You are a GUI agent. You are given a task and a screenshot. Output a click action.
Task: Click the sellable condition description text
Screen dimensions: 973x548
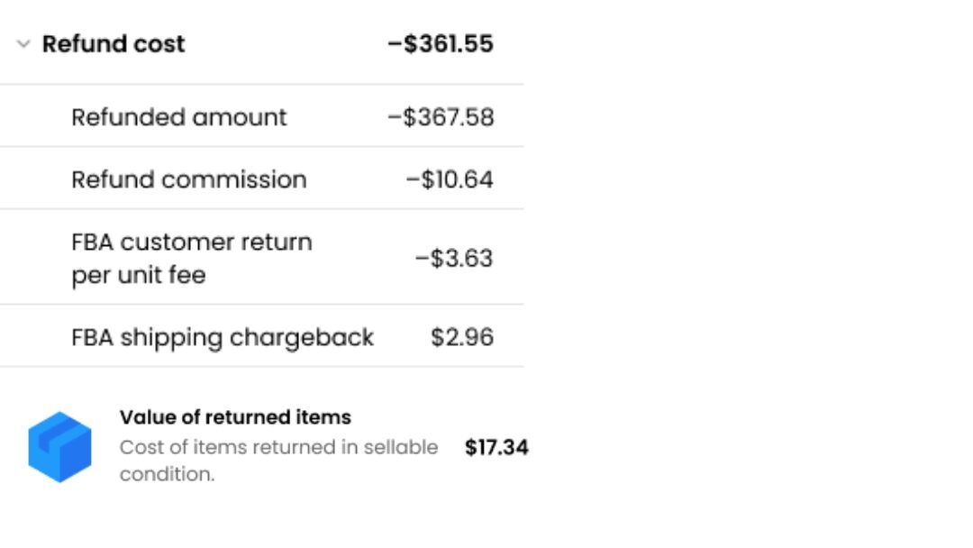278,461
